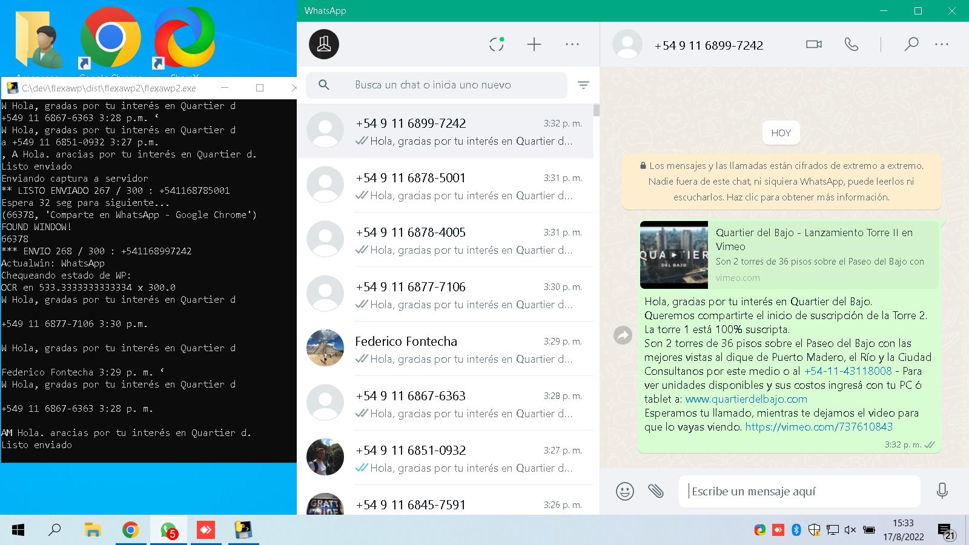Image resolution: width=969 pixels, height=545 pixels.
Task: Open AnyDesk from taskbar
Action: point(205,530)
